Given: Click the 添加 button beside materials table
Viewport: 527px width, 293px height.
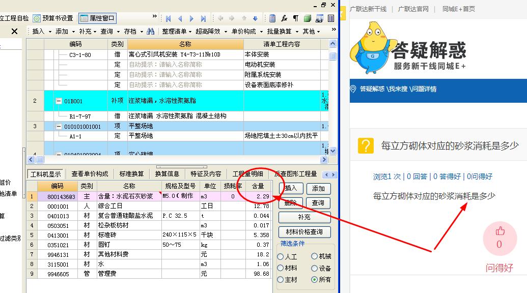Looking at the screenshot, I should click(318, 189).
